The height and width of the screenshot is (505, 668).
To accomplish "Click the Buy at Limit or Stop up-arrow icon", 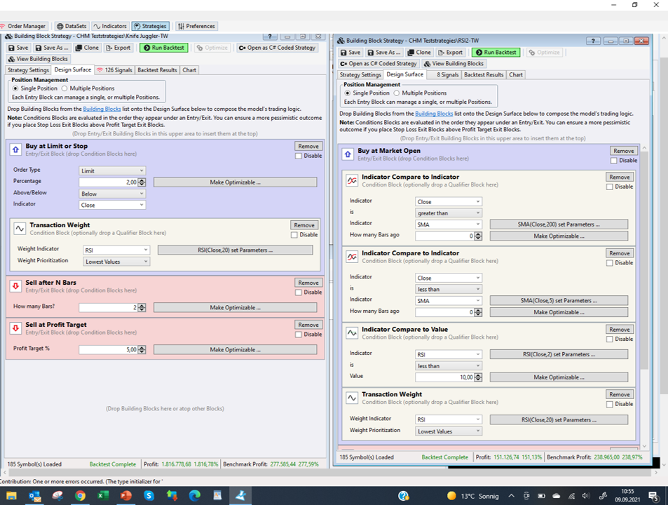I will [x=15, y=149].
